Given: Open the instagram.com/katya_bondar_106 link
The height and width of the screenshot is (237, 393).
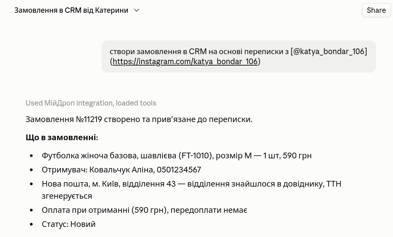Looking at the screenshot, I should pos(185,62).
